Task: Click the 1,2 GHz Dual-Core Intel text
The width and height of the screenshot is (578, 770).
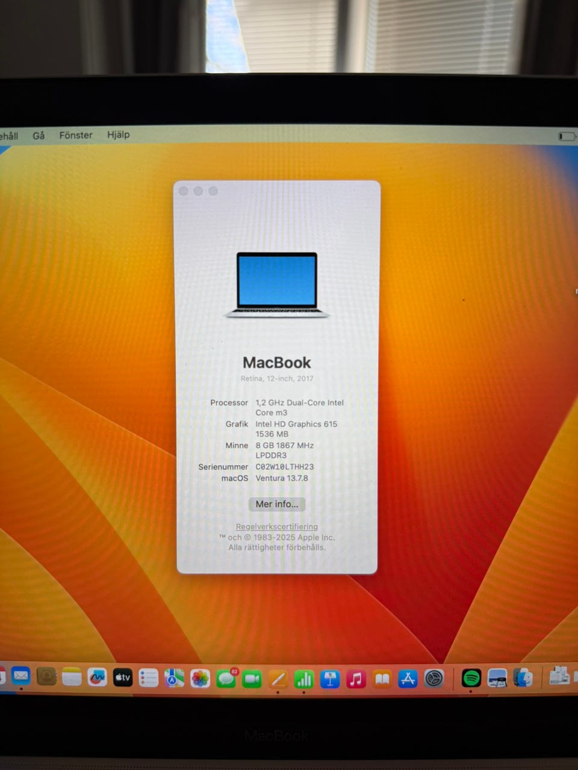Action: [300, 403]
